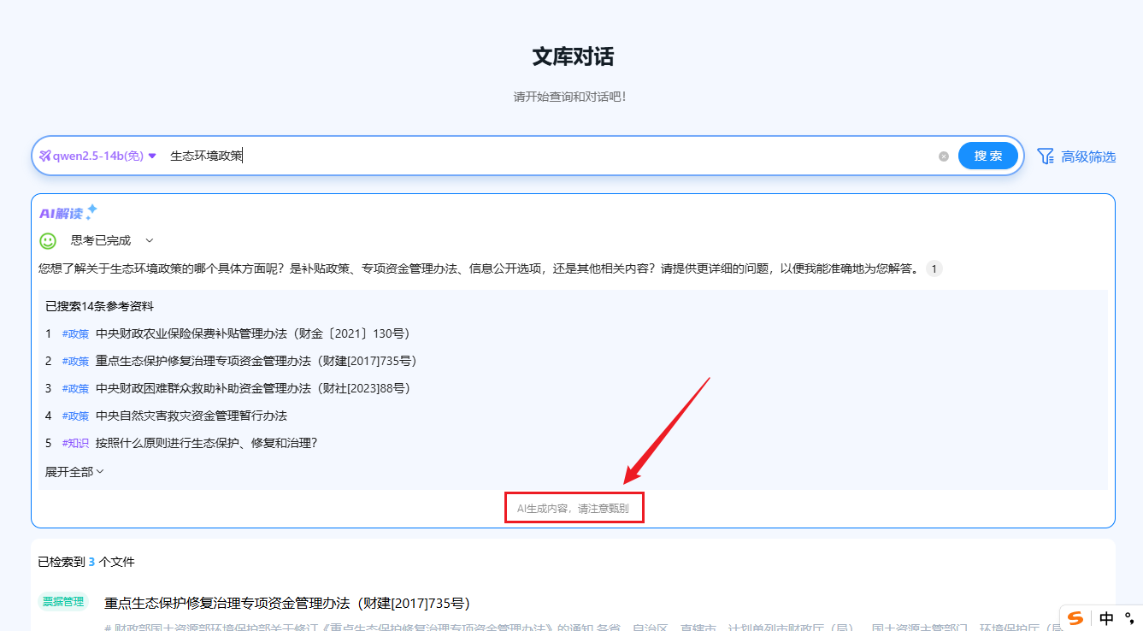The width and height of the screenshot is (1143, 631).
Task: Open the 重点生态保护修复治理专项资金管理办法 result title
Action: pyautogui.click(x=286, y=603)
